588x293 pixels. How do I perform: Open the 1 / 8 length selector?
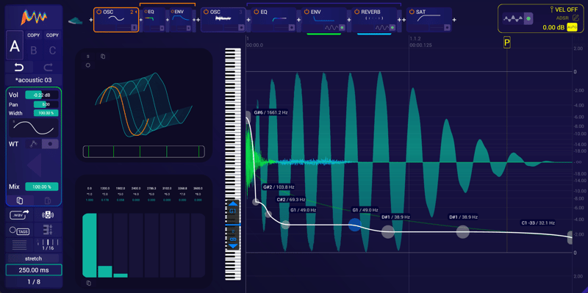(x=34, y=282)
